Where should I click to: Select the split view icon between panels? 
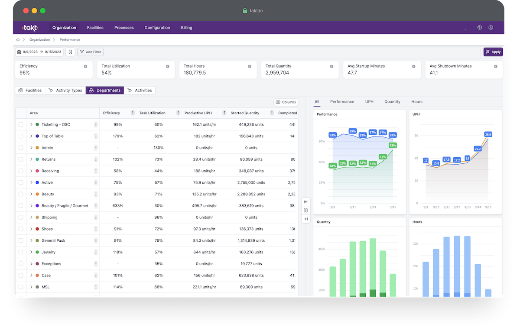pyautogui.click(x=305, y=210)
